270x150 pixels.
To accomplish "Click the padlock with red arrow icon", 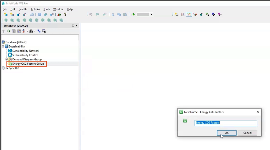I will (x=24, y=15).
